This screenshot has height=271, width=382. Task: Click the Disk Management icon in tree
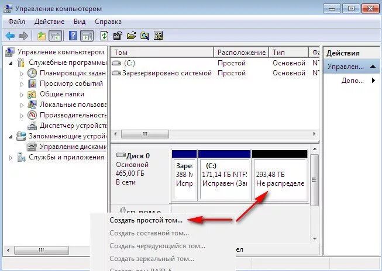32,147
